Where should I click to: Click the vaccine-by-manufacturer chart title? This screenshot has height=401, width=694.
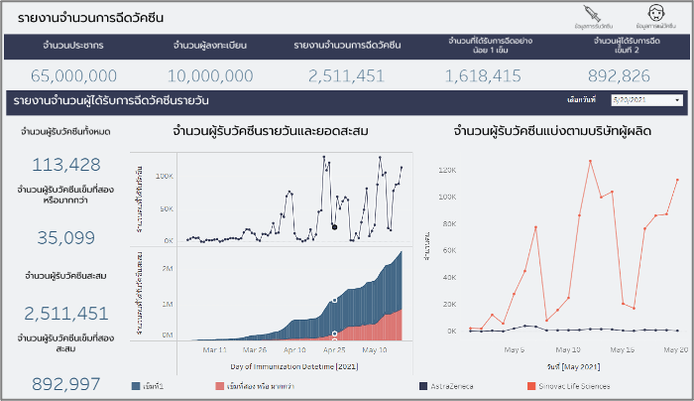[x=551, y=130]
